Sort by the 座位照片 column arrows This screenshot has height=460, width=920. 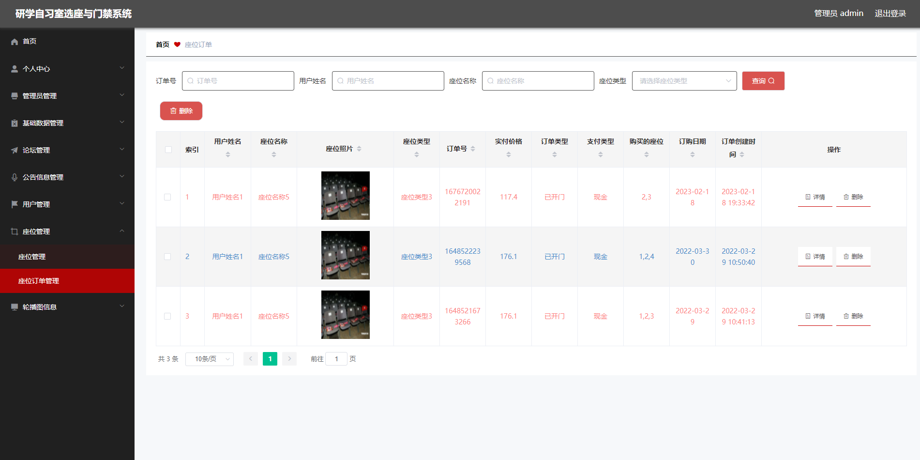point(359,149)
